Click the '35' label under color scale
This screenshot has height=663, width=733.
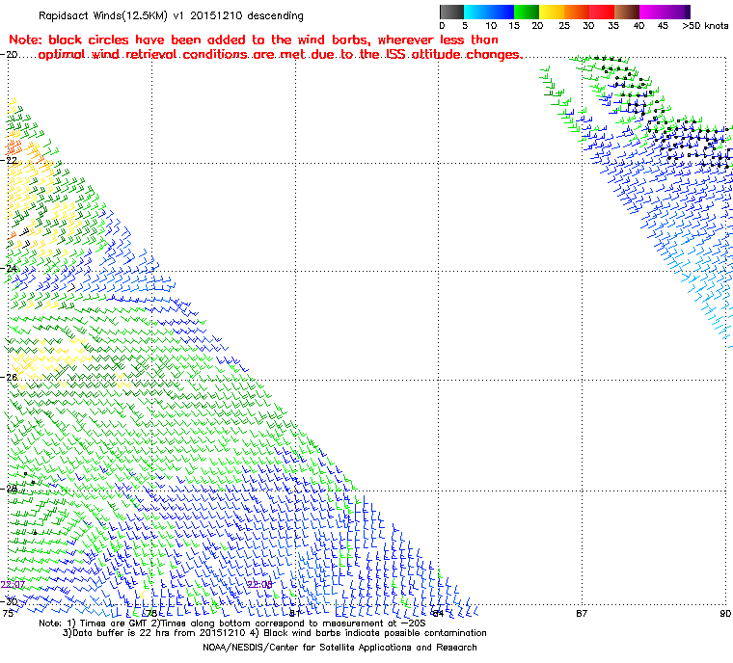(x=613, y=26)
